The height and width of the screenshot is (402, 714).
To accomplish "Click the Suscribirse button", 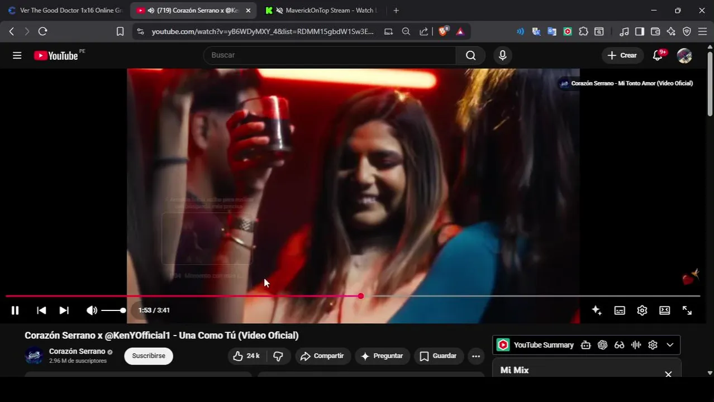I will (x=149, y=356).
